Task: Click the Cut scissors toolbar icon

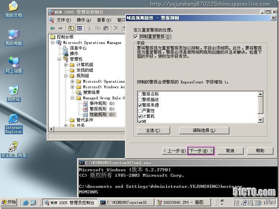Action: [x=90, y=28]
